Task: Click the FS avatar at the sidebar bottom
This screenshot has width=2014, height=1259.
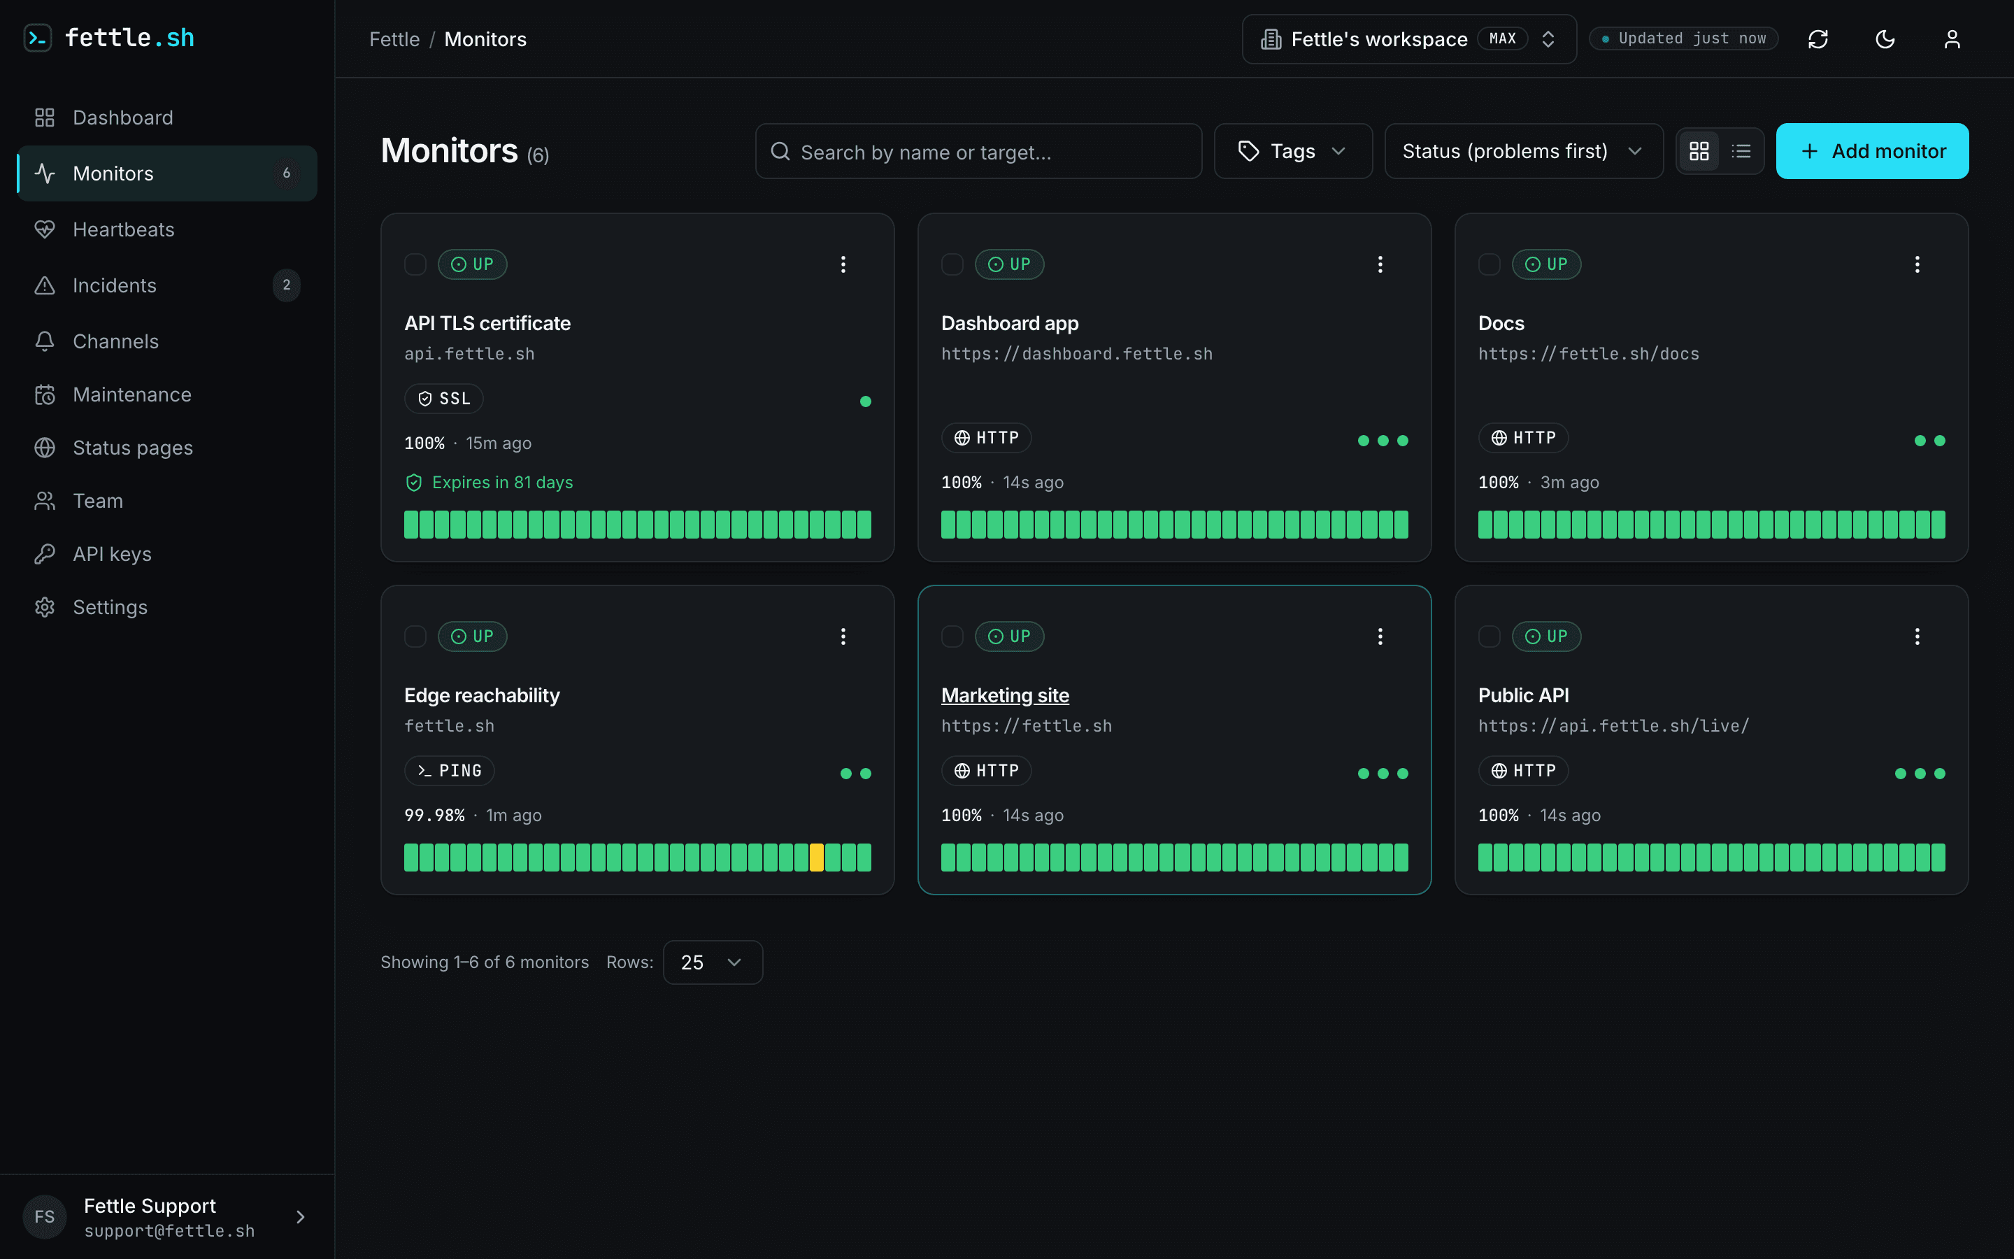Action: point(45,1217)
